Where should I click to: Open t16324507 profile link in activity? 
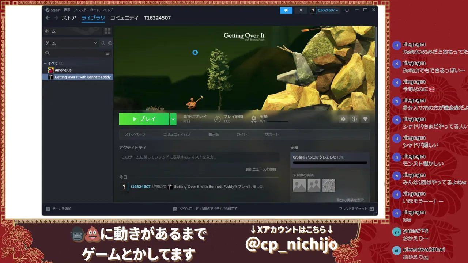141,187
